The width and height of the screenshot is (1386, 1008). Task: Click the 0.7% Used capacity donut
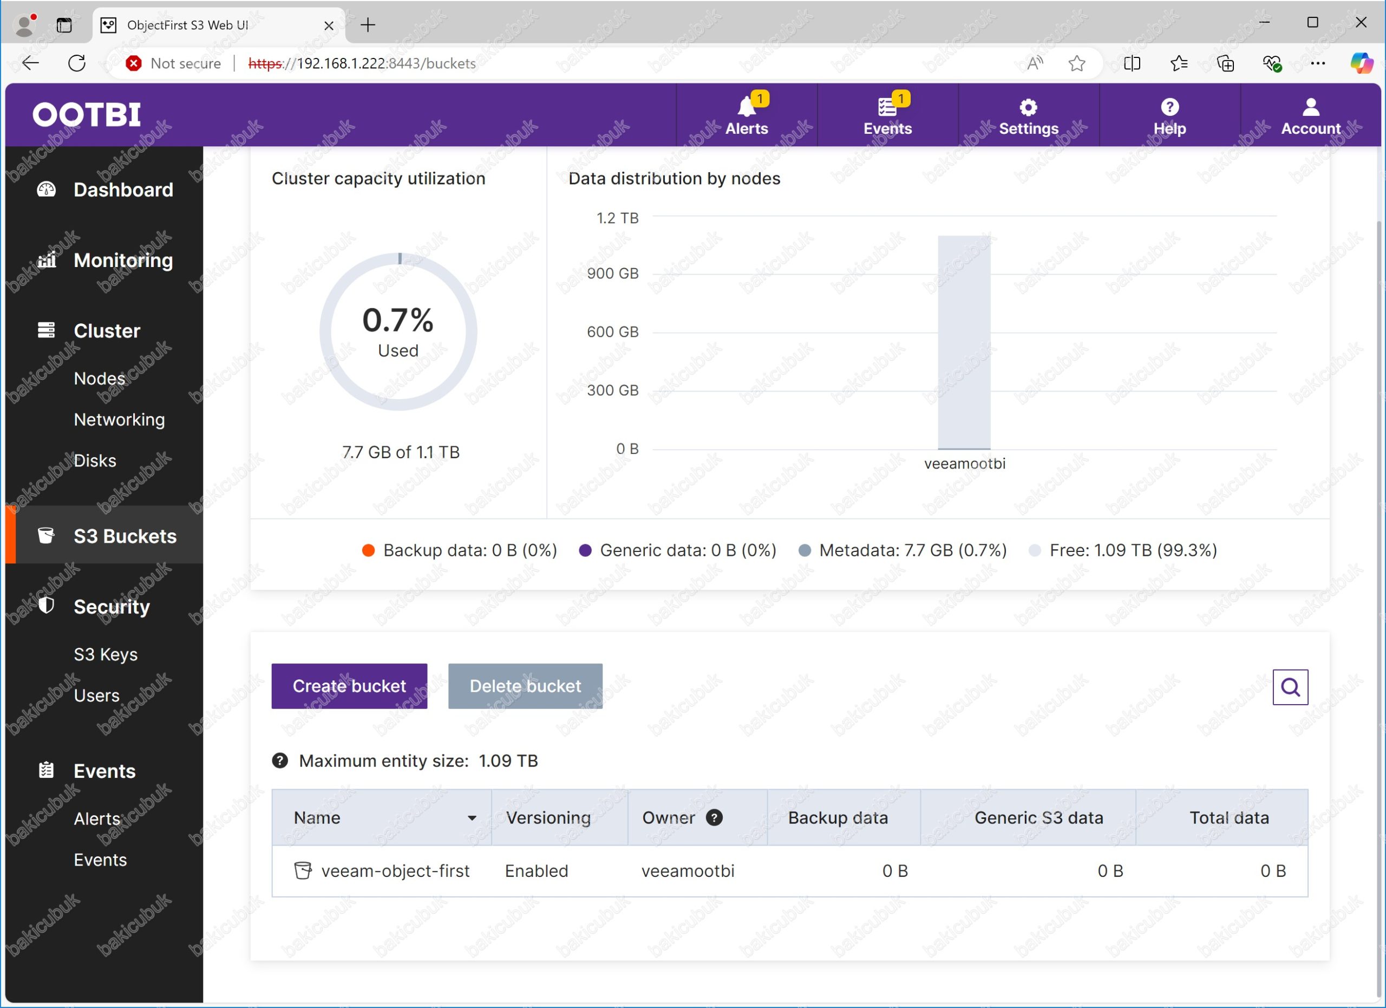(x=398, y=331)
